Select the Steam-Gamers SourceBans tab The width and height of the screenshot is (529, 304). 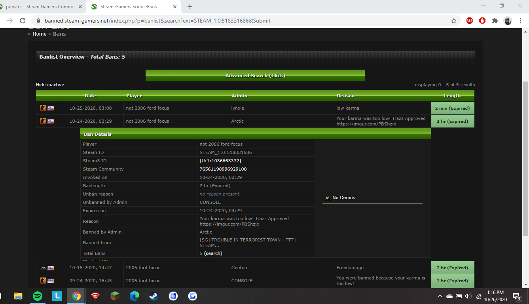pos(134,7)
